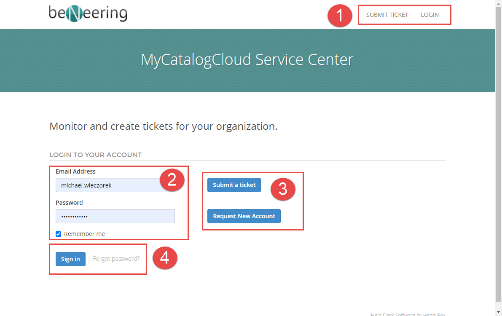Click the MyCatalogCloud Service Center heading
This screenshot has width=502, height=316.
point(247,59)
